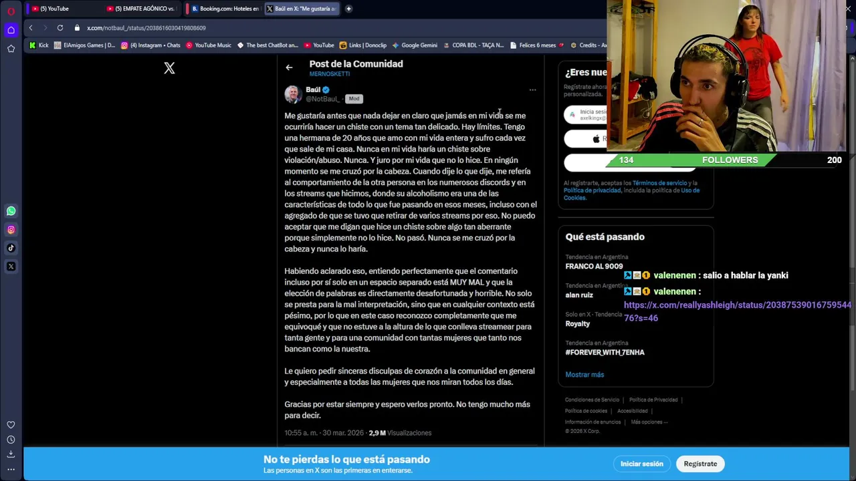
Task: Open Política de cookies footer link
Action: 586,411
